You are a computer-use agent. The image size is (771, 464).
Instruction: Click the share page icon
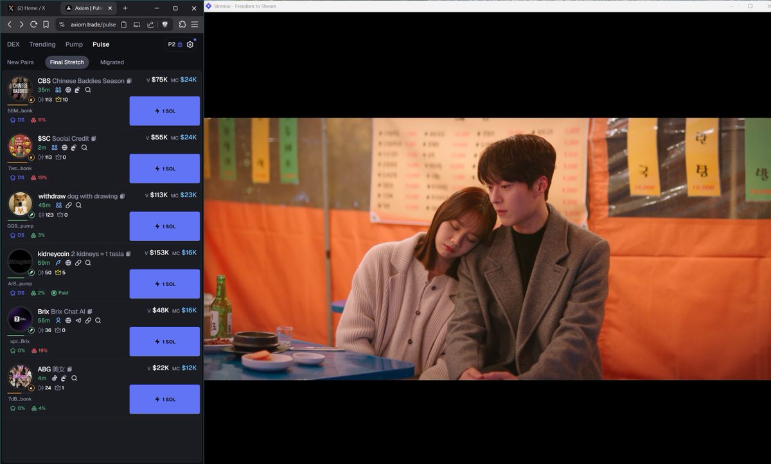(150, 24)
